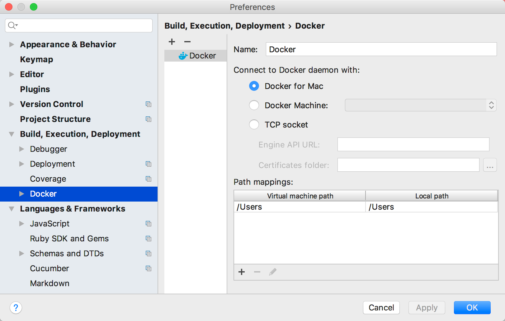
Task: Expand the JavaScript node arrow
Action: coord(21,224)
